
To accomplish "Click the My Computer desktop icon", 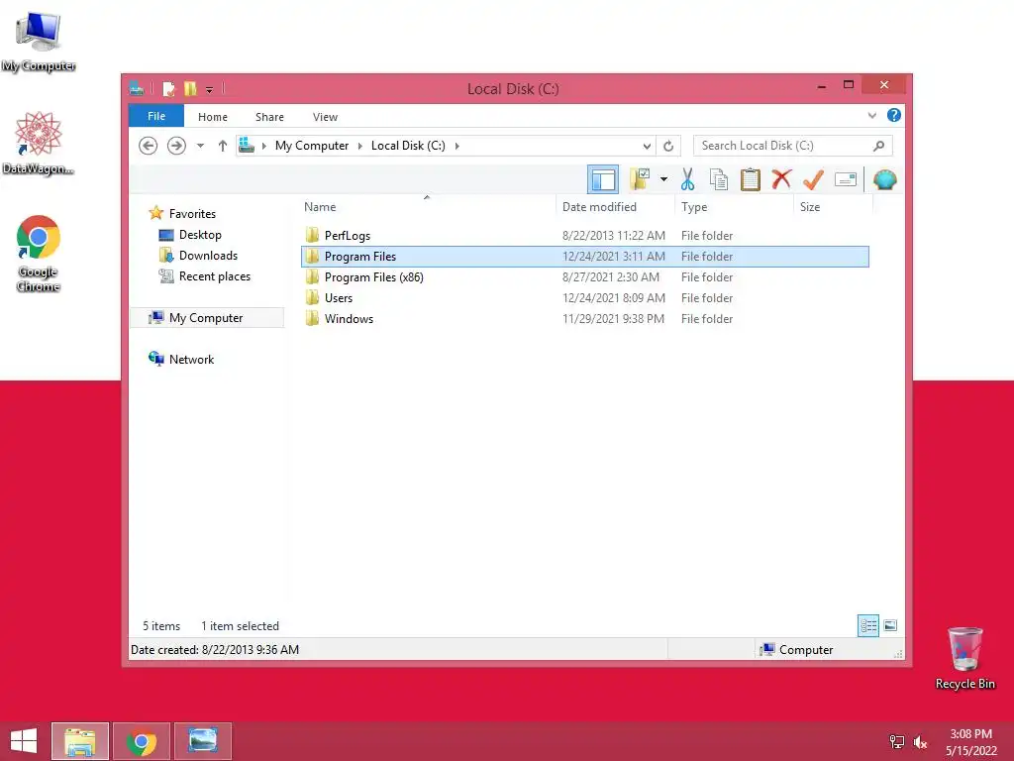I will click(x=39, y=42).
